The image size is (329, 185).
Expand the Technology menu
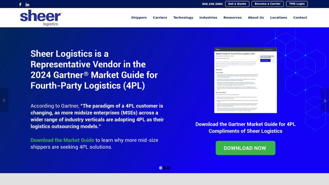pyautogui.click(x=183, y=18)
